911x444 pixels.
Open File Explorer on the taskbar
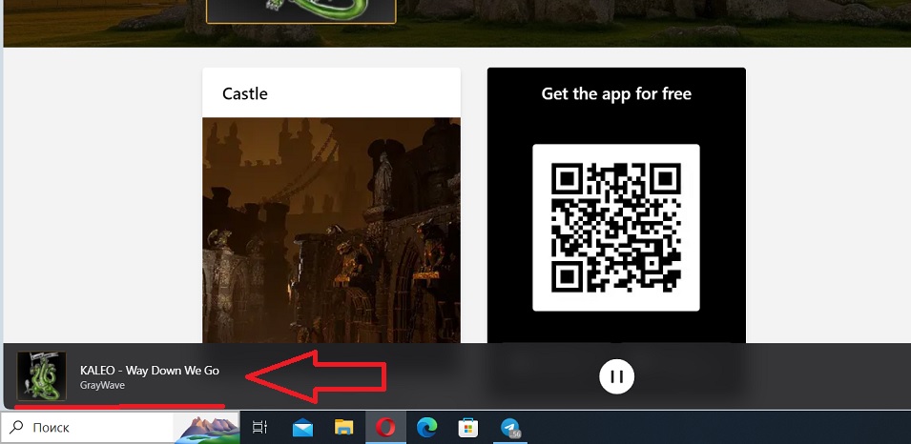point(344,429)
